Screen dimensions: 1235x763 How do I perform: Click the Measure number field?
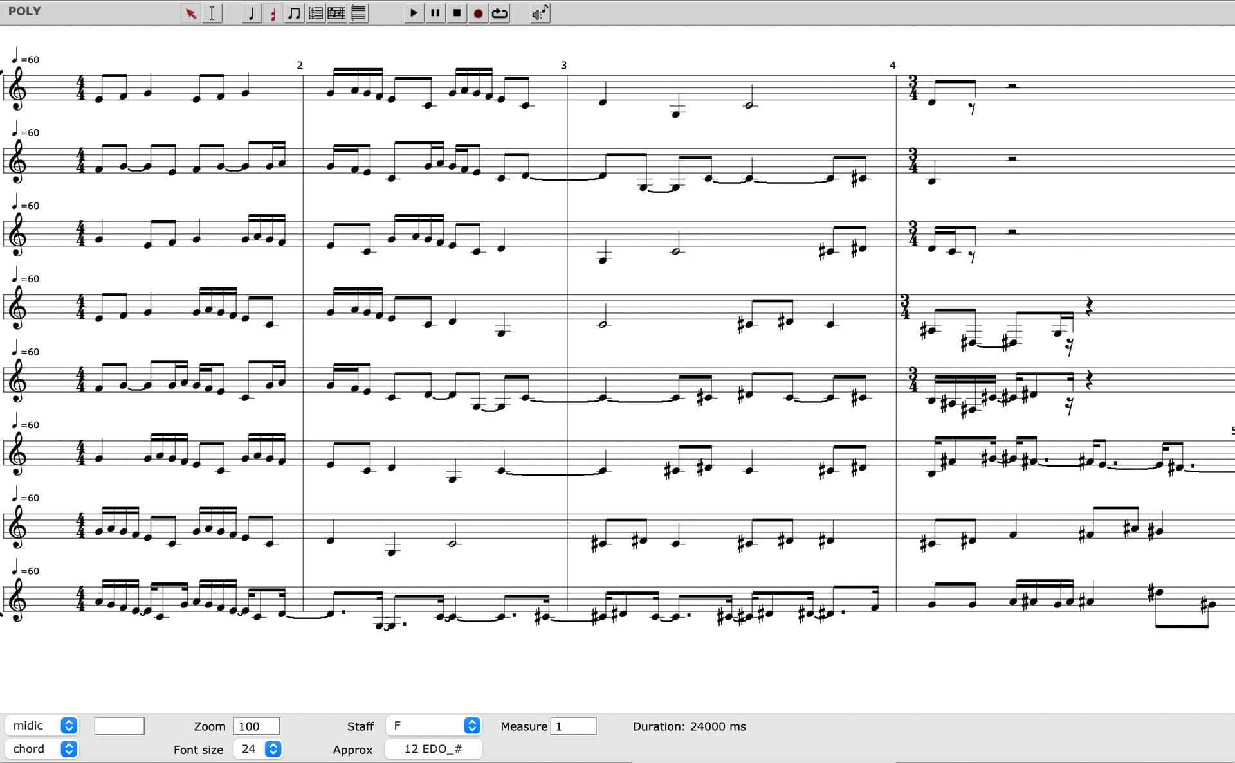point(573,726)
